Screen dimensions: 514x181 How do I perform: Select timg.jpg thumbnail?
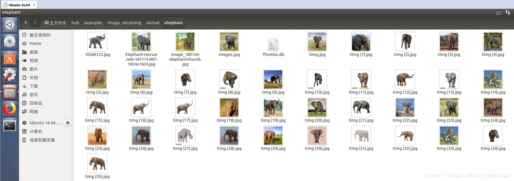(317, 41)
